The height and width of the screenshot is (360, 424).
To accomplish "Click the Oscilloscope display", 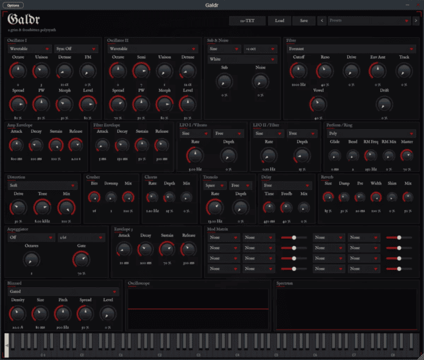I will (198, 309).
